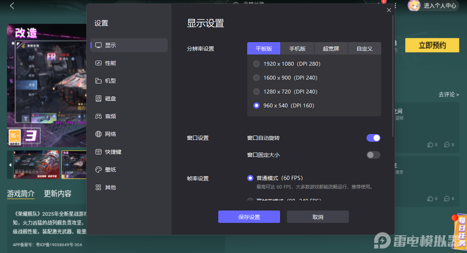Viewport: 467px width, 253px height.
Task: Go back with the top-left arrow
Action: (12, 6)
